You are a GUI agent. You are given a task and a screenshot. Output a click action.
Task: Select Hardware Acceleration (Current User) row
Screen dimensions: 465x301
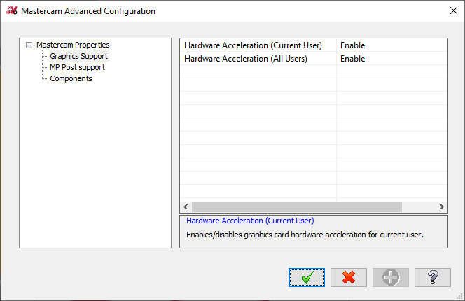[x=314, y=45]
